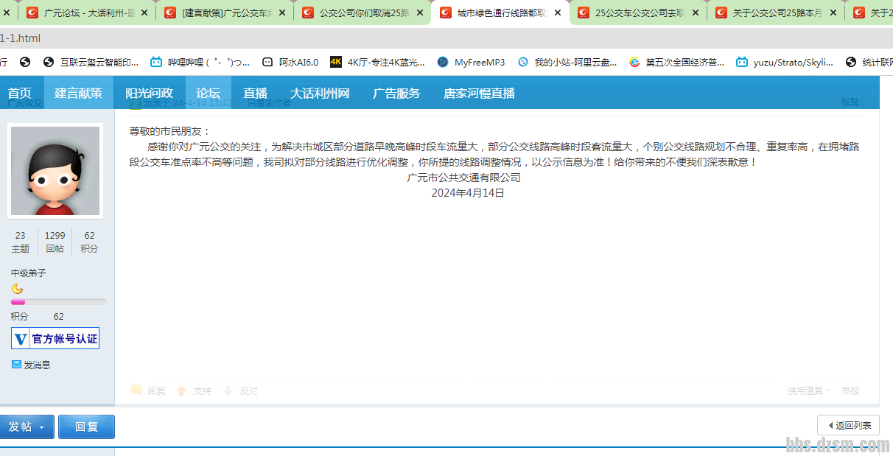
Task: Switch to the 广元论坛 browser tab
Action: pyautogui.click(x=87, y=13)
